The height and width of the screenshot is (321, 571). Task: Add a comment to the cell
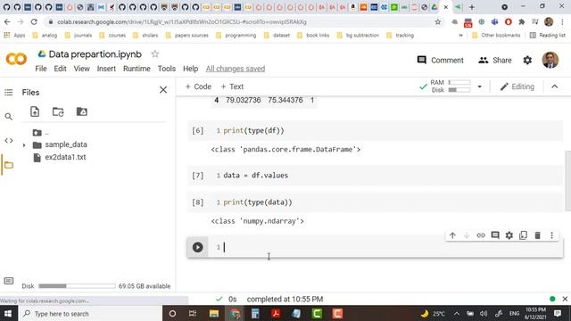click(495, 235)
